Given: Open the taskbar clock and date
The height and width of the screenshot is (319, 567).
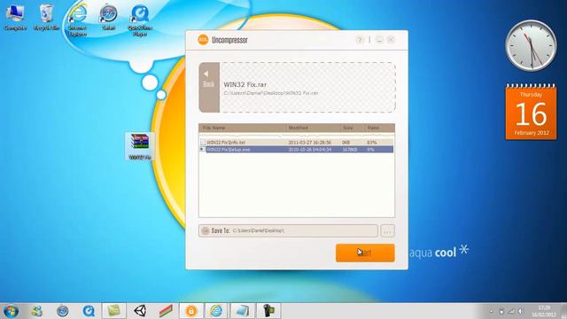Looking at the screenshot, I should (x=543, y=311).
